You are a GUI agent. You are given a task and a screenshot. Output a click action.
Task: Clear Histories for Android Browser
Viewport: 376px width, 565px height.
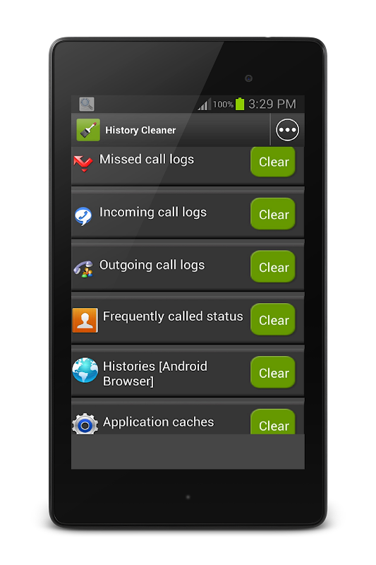click(x=273, y=373)
